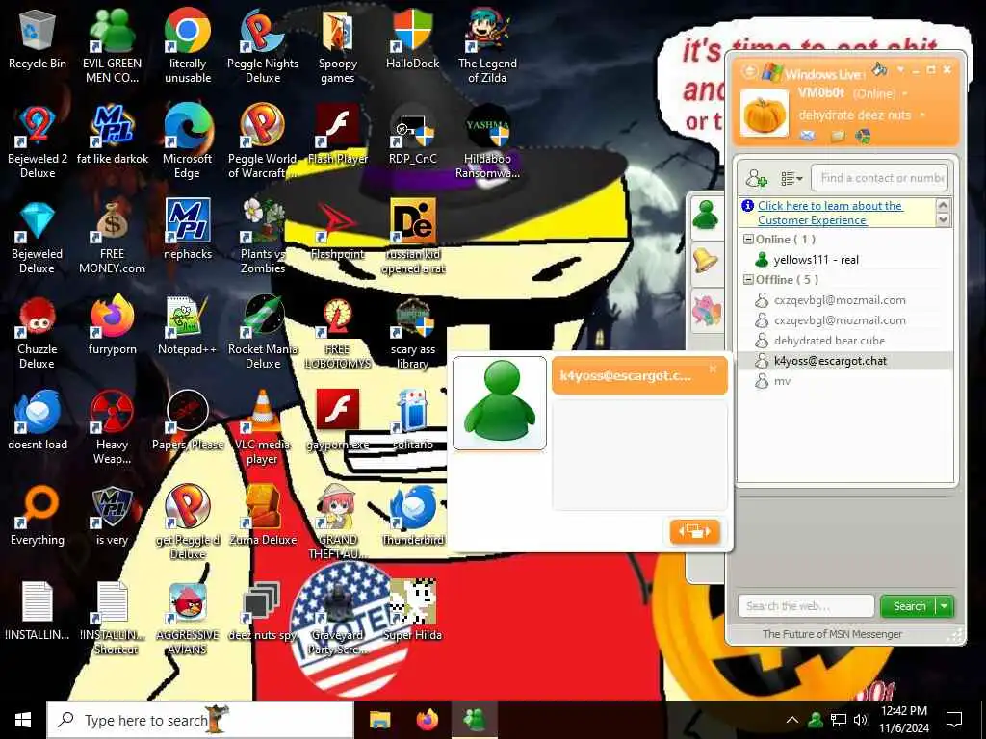Viewport: 986px width, 739px height.
Task: Open the Super Hilda shortcut
Action: pyautogui.click(x=412, y=611)
